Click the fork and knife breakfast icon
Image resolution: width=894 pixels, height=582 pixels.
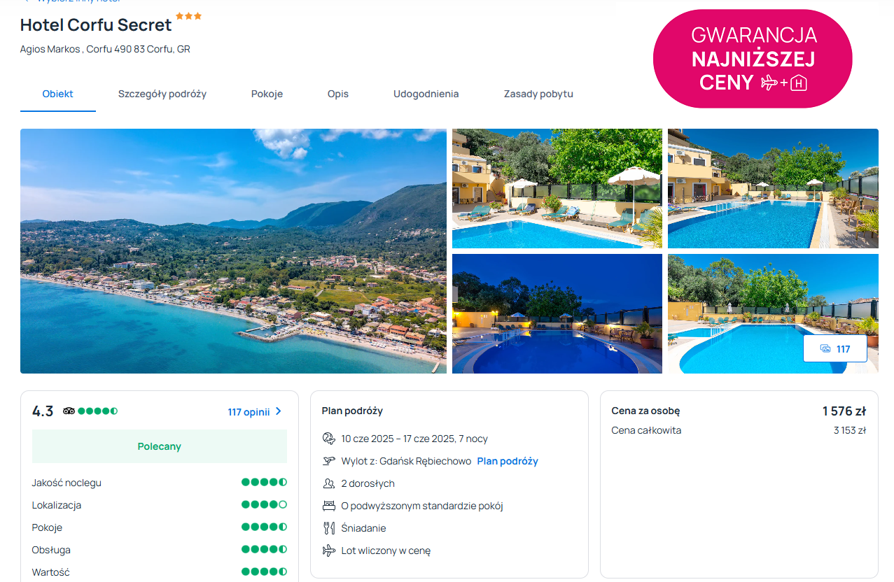(x=329, y=528)
